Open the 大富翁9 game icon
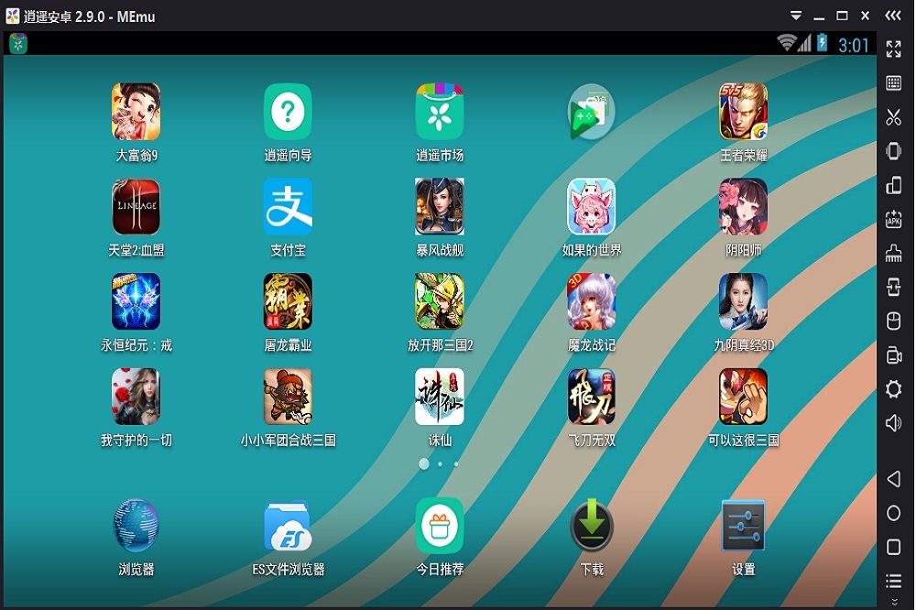The image size is (916, 610). [x=136, y=112]
